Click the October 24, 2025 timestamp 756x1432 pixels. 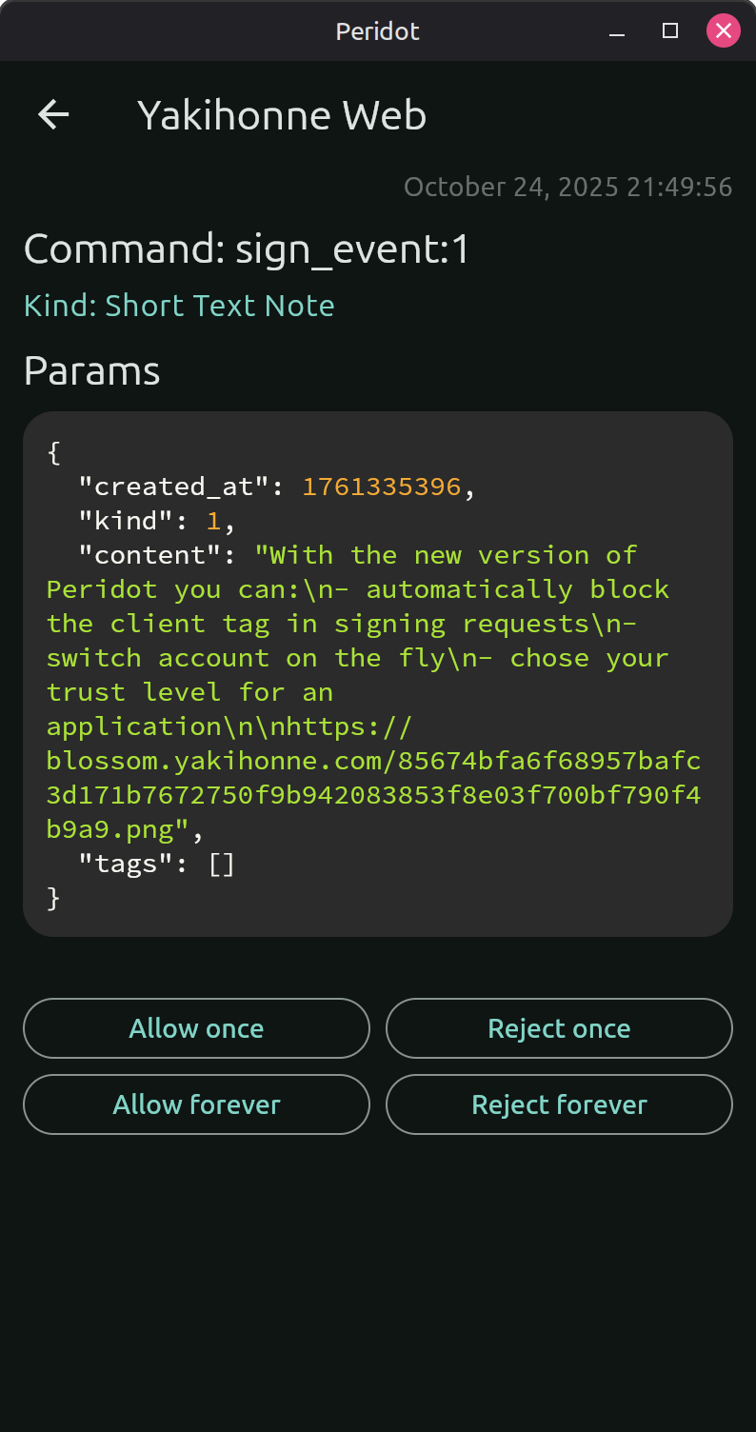click(x=567, y=187)
